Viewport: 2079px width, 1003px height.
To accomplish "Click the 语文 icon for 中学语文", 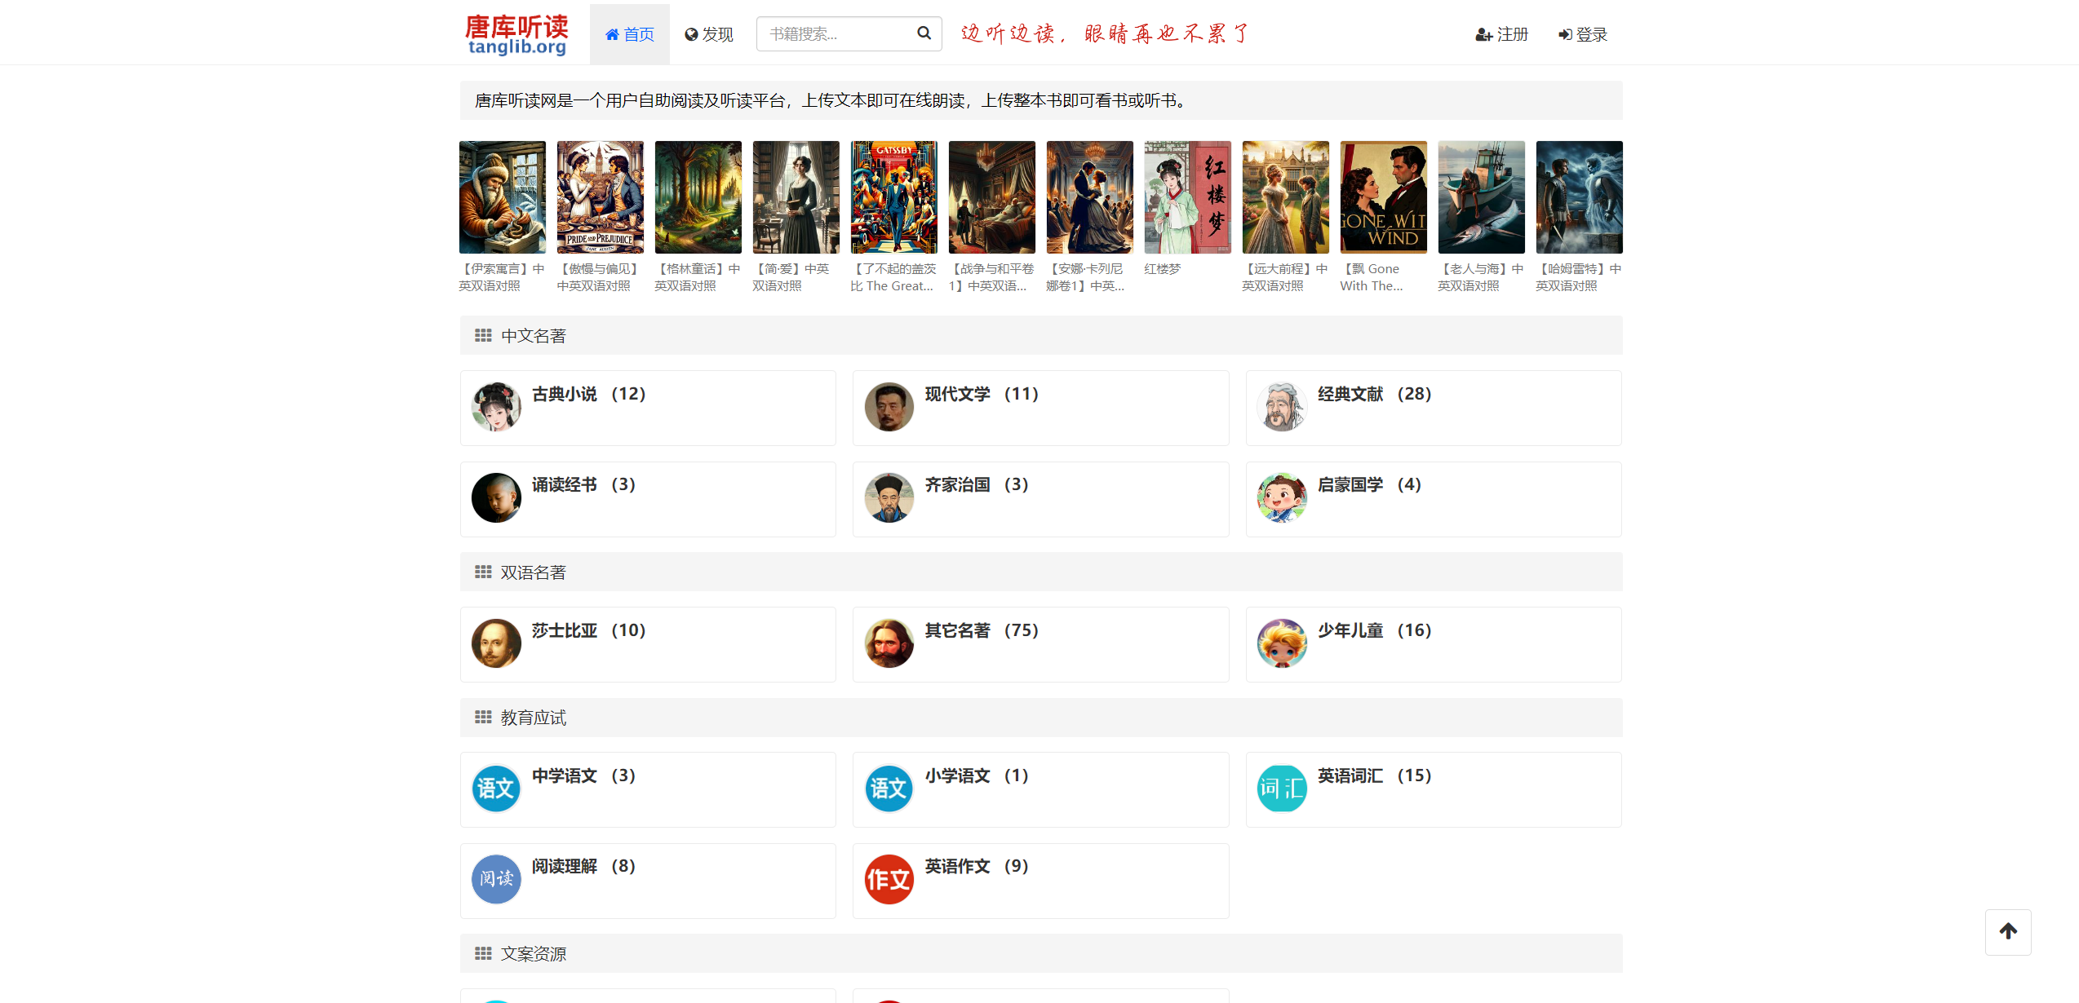I will point(496,789).
